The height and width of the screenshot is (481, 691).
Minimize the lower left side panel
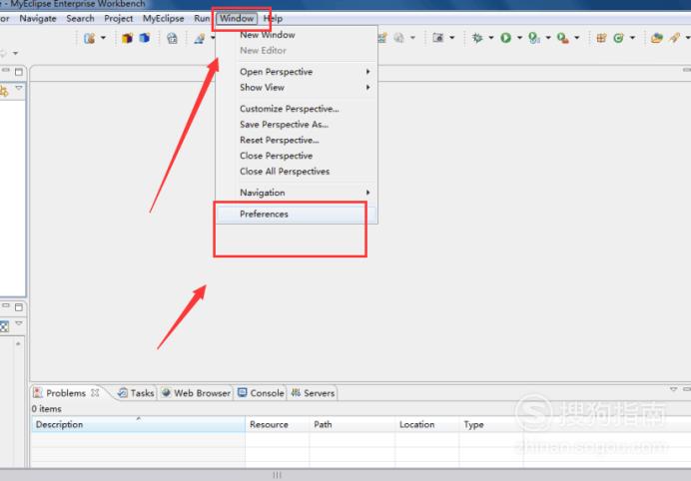coord(6,305)
